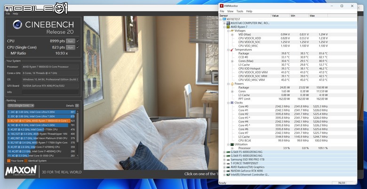
Task: Click the Voltages lightning icon
Action: coord(232,31)
